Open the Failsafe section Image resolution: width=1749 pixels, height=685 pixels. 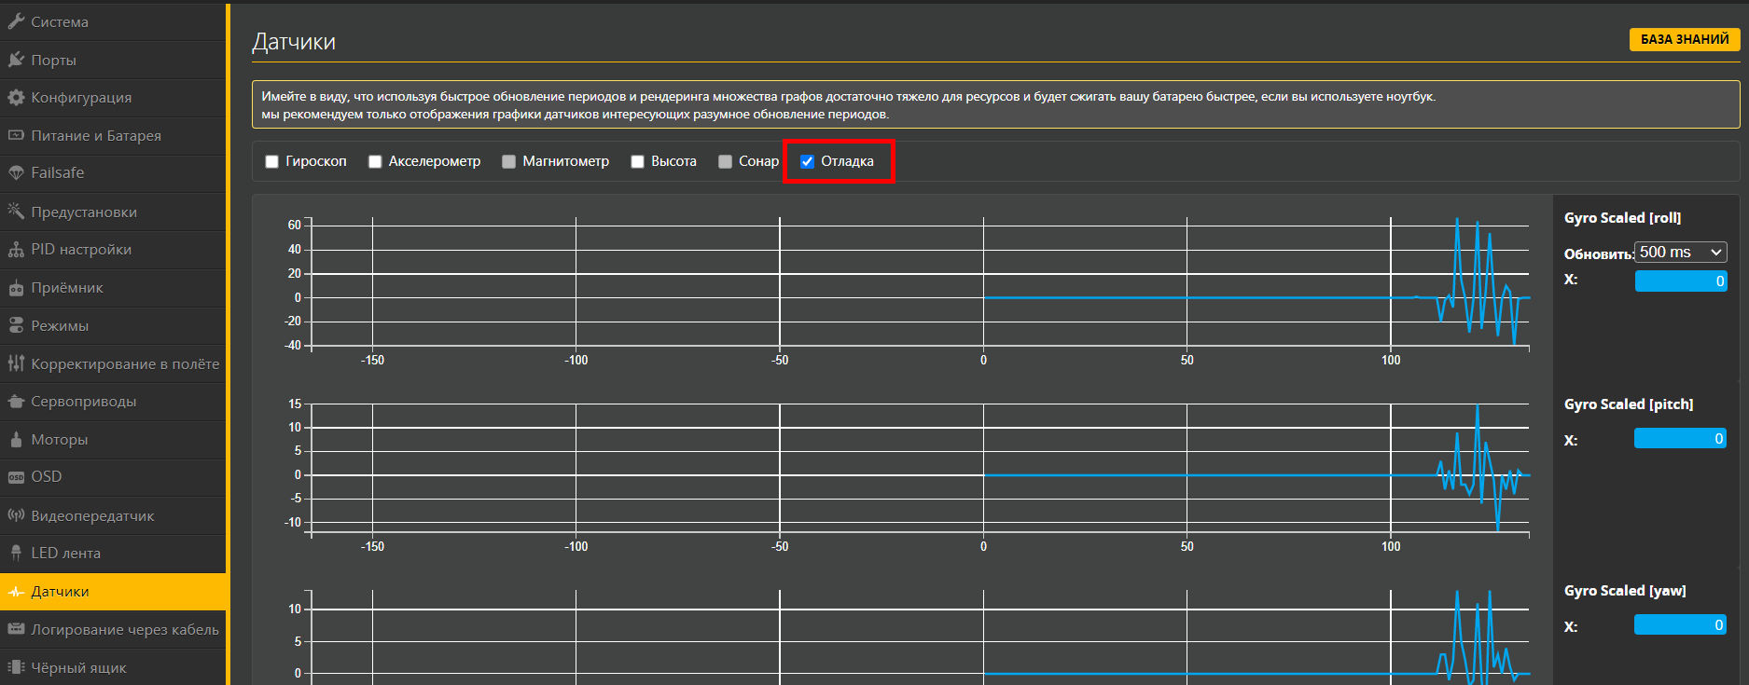click(113, 172)
